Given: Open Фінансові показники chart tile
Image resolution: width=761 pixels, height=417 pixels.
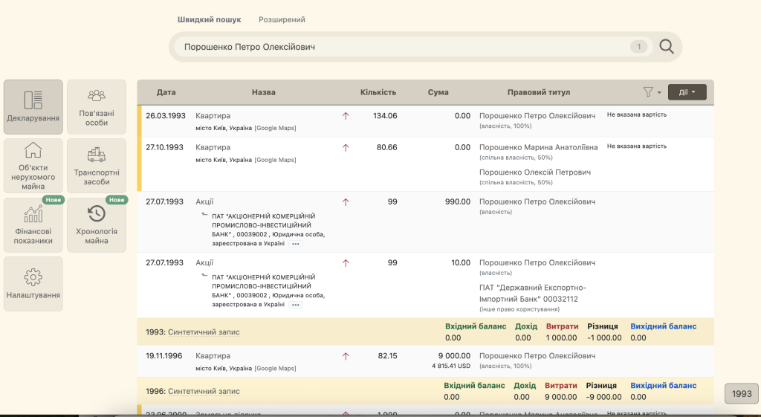Looking at the screenshot, I should pos(33,224).
